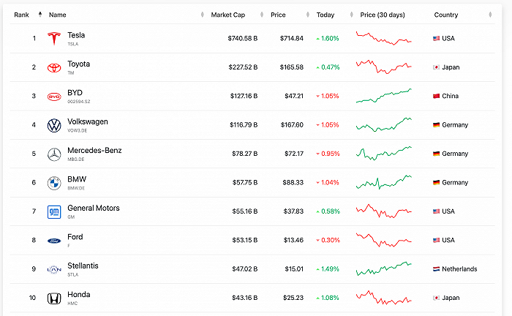The height and width of the screenshot is (316, 512).
Task: Click Tesla's 30-day price chart
Action: click(383, 38)
